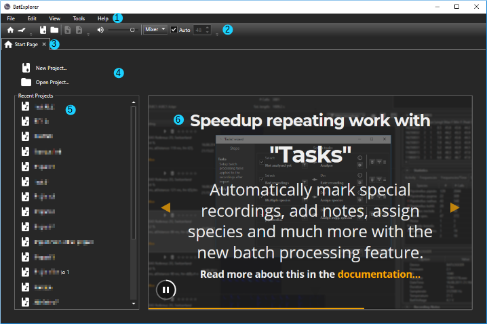Screen dimensions: 487x324
Task: Close the Start Page tab
Action: pos(44,44)
